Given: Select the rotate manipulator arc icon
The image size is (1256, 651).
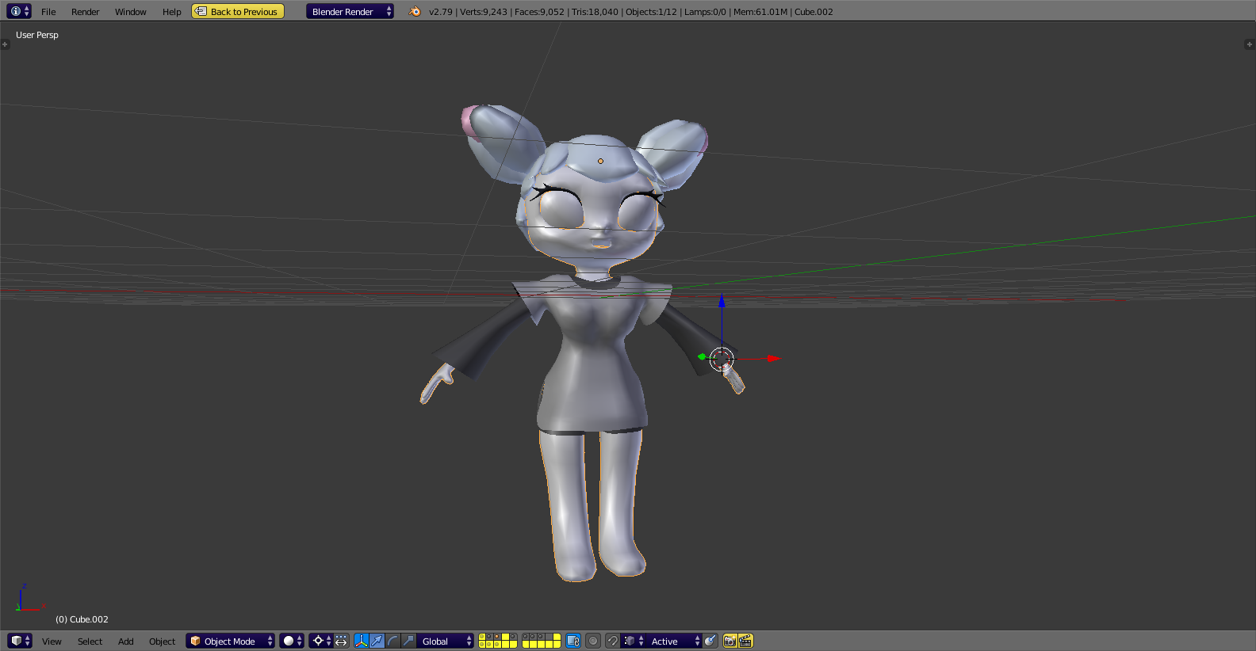Looking at the screenshot, I should click(392, 641).
